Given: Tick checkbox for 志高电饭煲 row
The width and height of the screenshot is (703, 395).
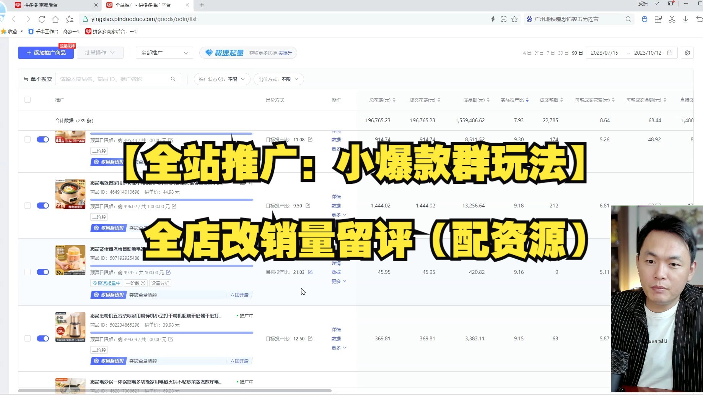Looking at the screenshot, I should coord(28,206).
